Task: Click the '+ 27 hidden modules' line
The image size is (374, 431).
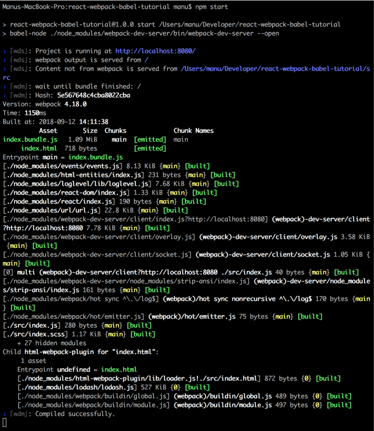Action: (51, 343)
